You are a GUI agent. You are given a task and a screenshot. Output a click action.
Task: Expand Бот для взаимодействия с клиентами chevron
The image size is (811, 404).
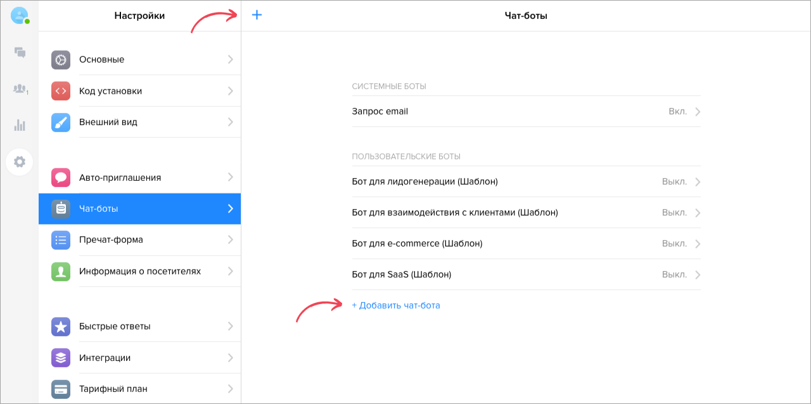(698, 212)
